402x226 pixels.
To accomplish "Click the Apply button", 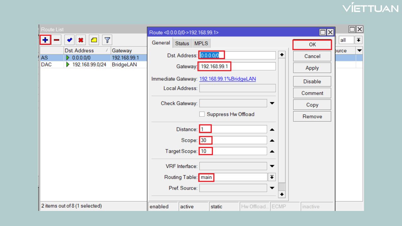I will pos(312,68).
